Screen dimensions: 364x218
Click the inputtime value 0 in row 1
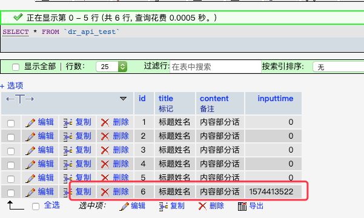291,122
